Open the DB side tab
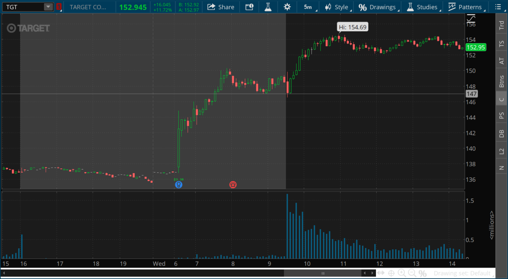508x279 pixels. 501,134
